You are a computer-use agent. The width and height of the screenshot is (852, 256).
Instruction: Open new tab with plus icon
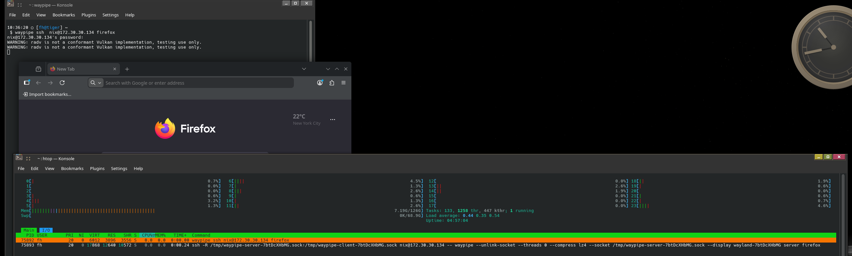(x=127, y=69)
